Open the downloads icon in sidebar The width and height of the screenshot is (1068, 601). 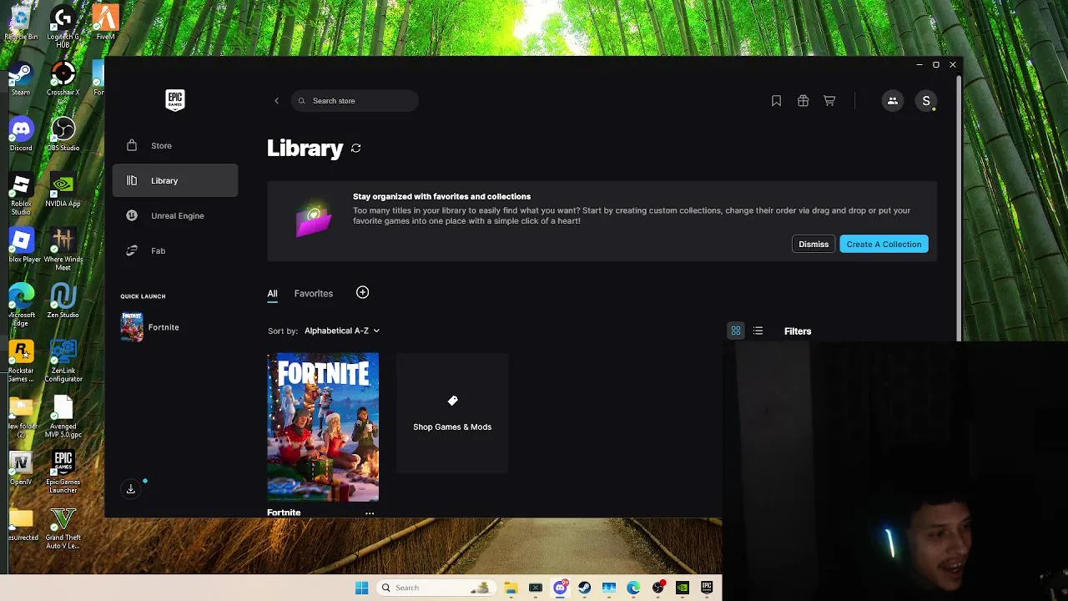tap(131, 489)
